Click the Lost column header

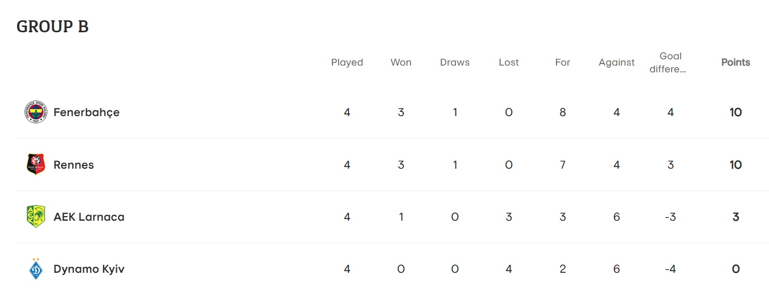(x=508, y=62)
